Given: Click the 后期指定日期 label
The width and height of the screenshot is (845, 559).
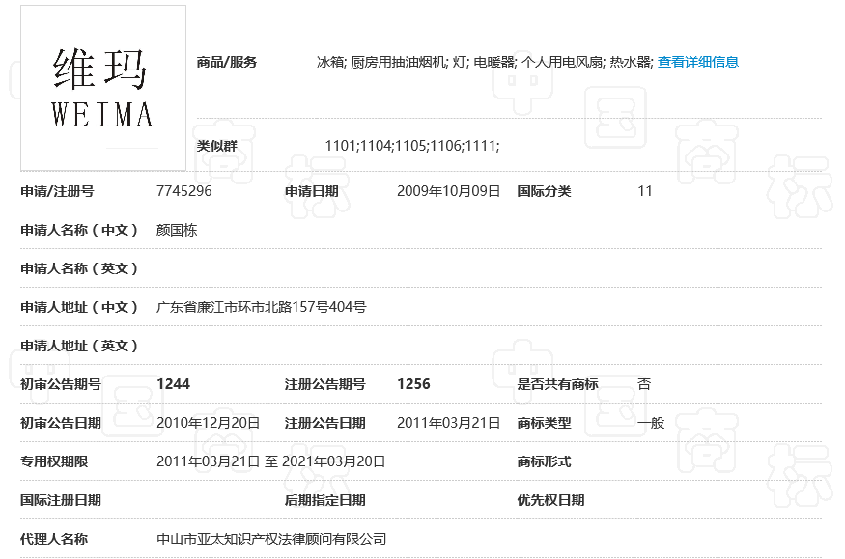Looking at the screenshot, I should point(325,500).
